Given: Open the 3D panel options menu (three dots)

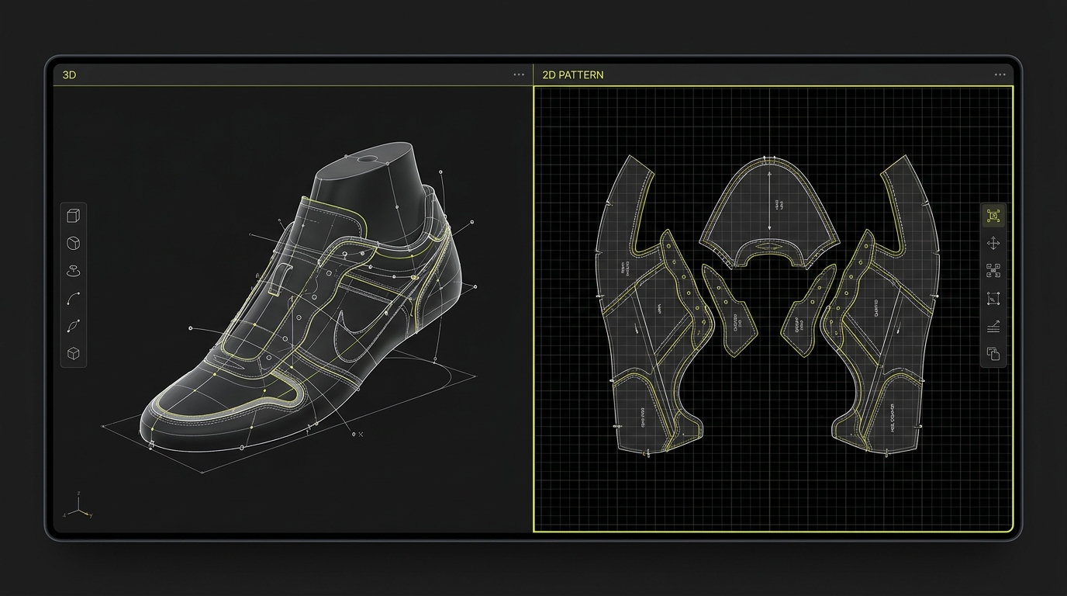Looking at the screenshot, I should pos(519,74).
